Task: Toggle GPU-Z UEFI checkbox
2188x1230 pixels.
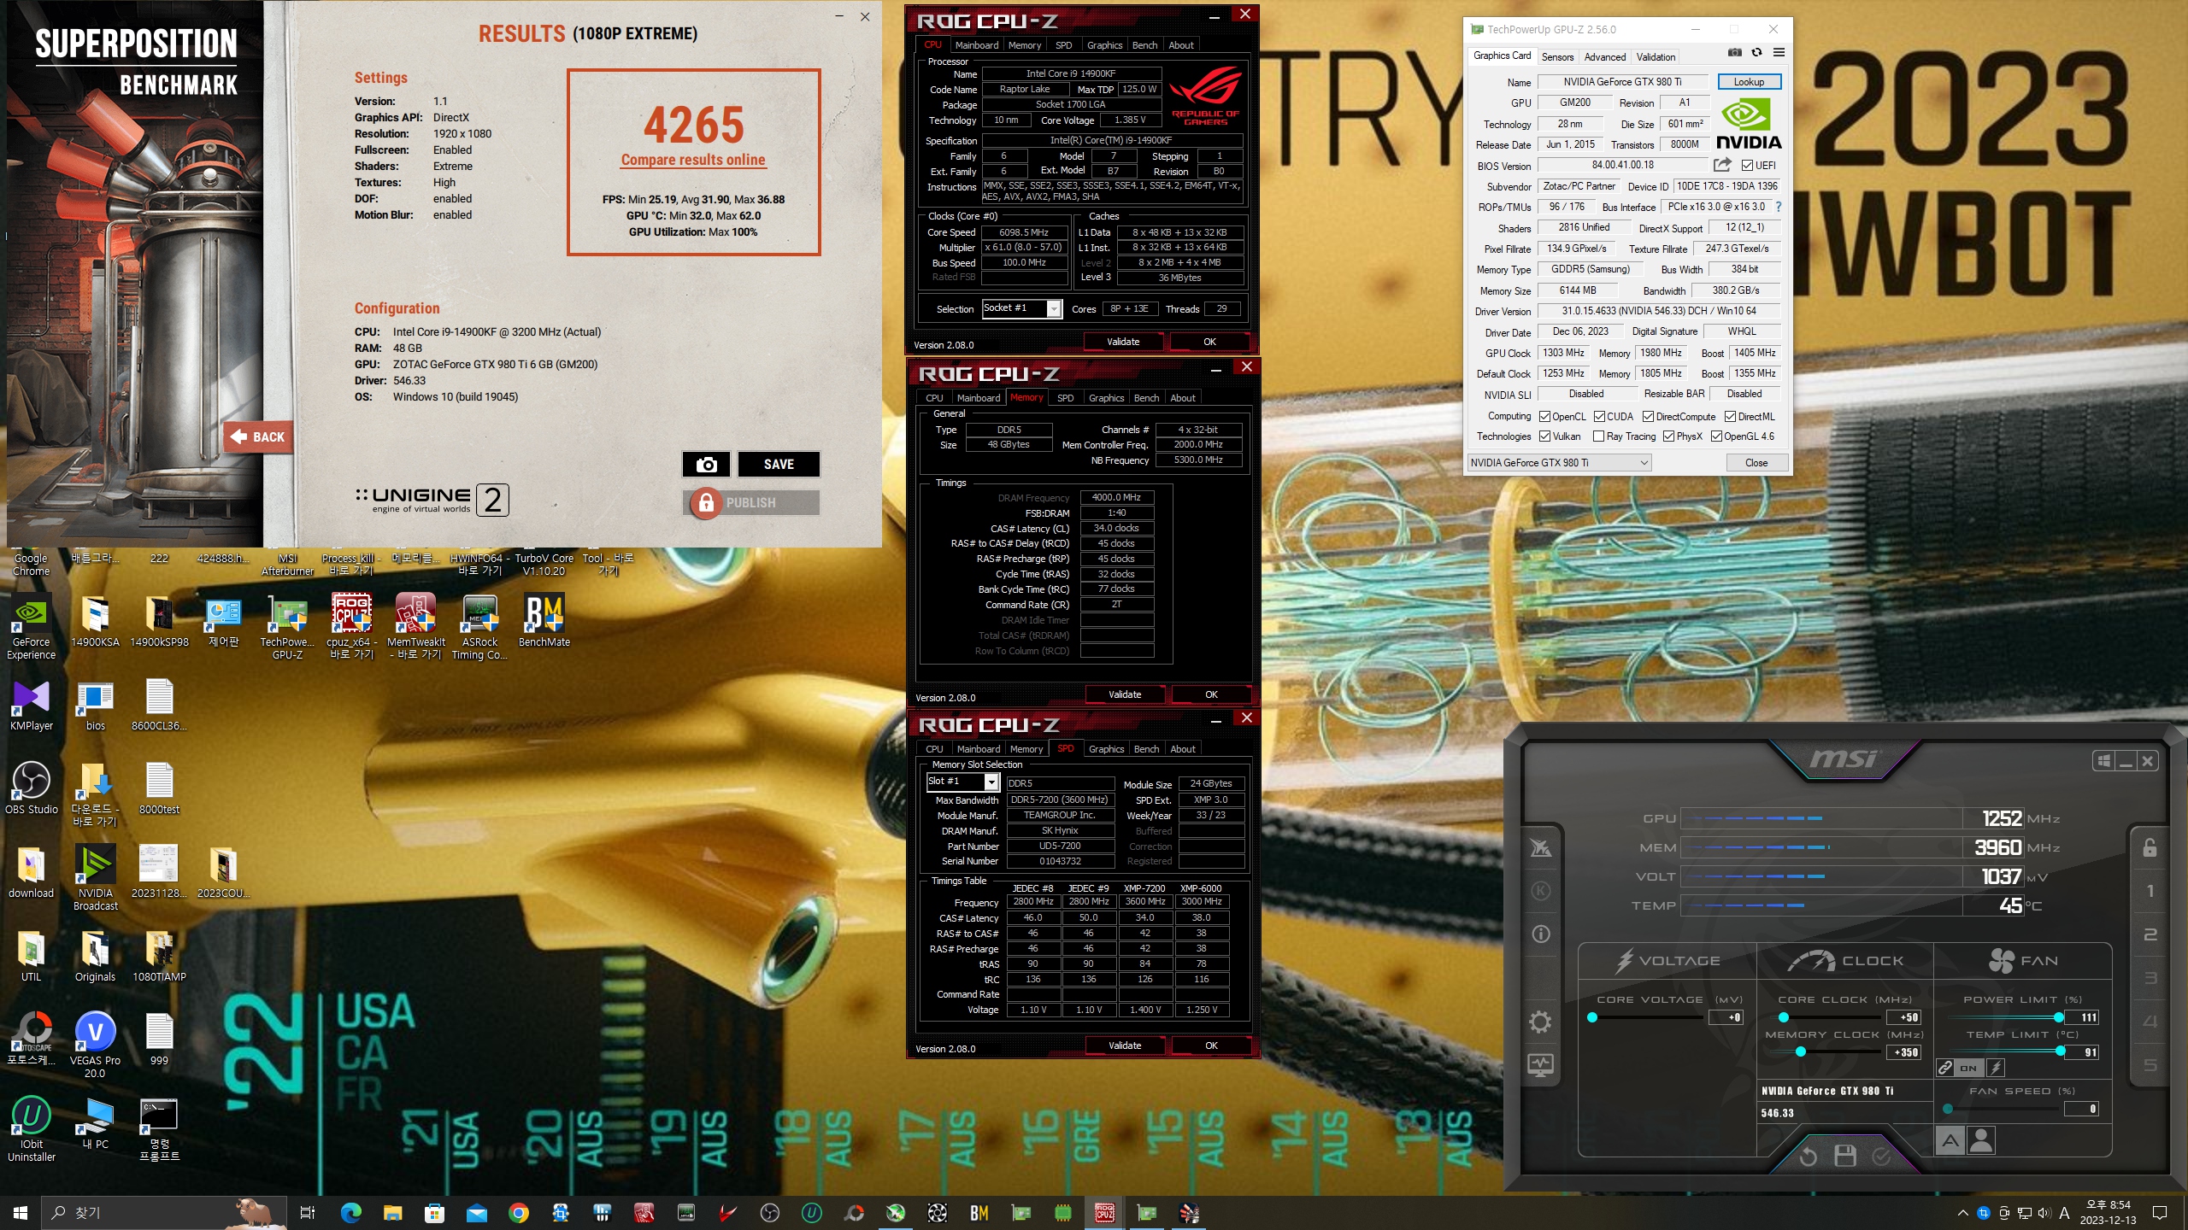Action: (x=1747, y=166)
